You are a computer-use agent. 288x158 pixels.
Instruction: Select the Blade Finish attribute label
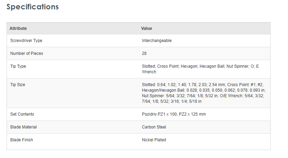click(22, 140)
